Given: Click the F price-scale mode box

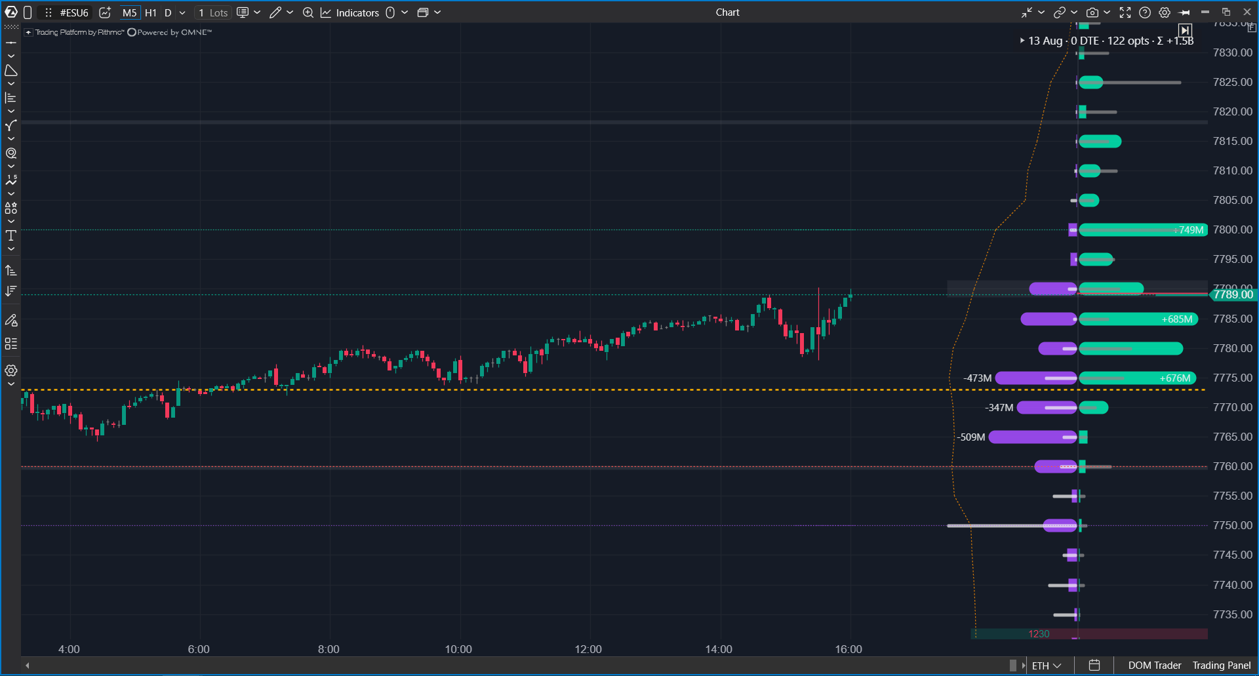Looking at the screenshot, I should click(1251, 28).
